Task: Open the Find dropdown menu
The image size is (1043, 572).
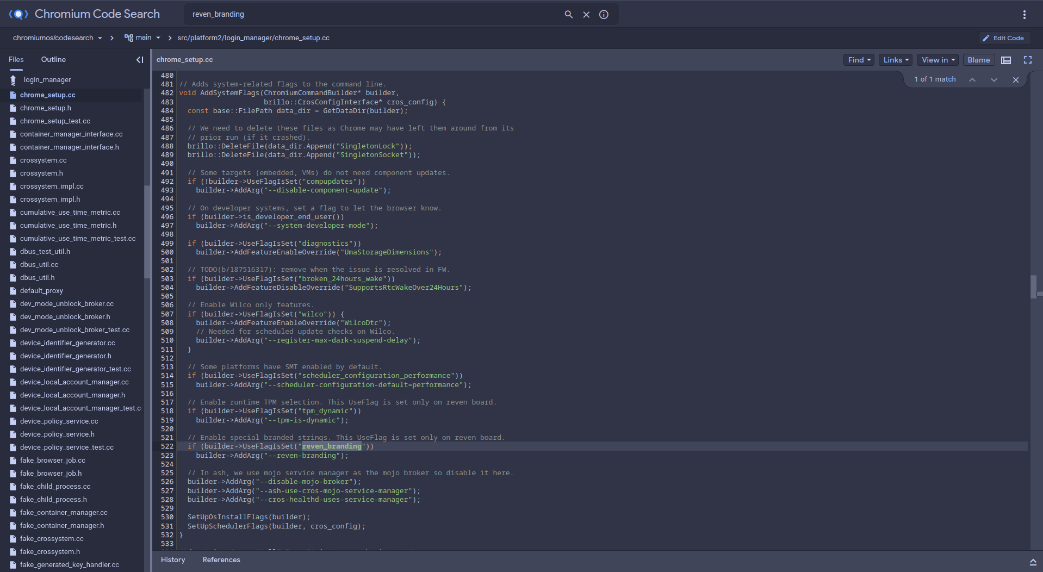Action: pyautogui.click(x=859, y=60)
